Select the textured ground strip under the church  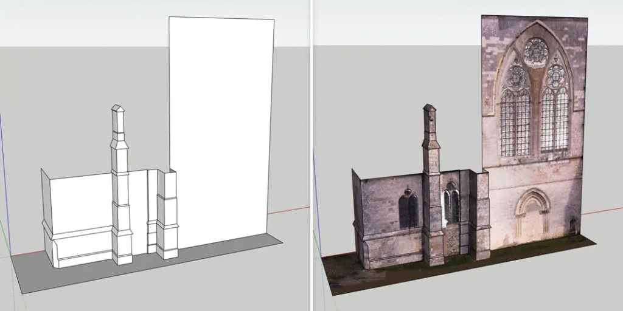tap(365, 276)
